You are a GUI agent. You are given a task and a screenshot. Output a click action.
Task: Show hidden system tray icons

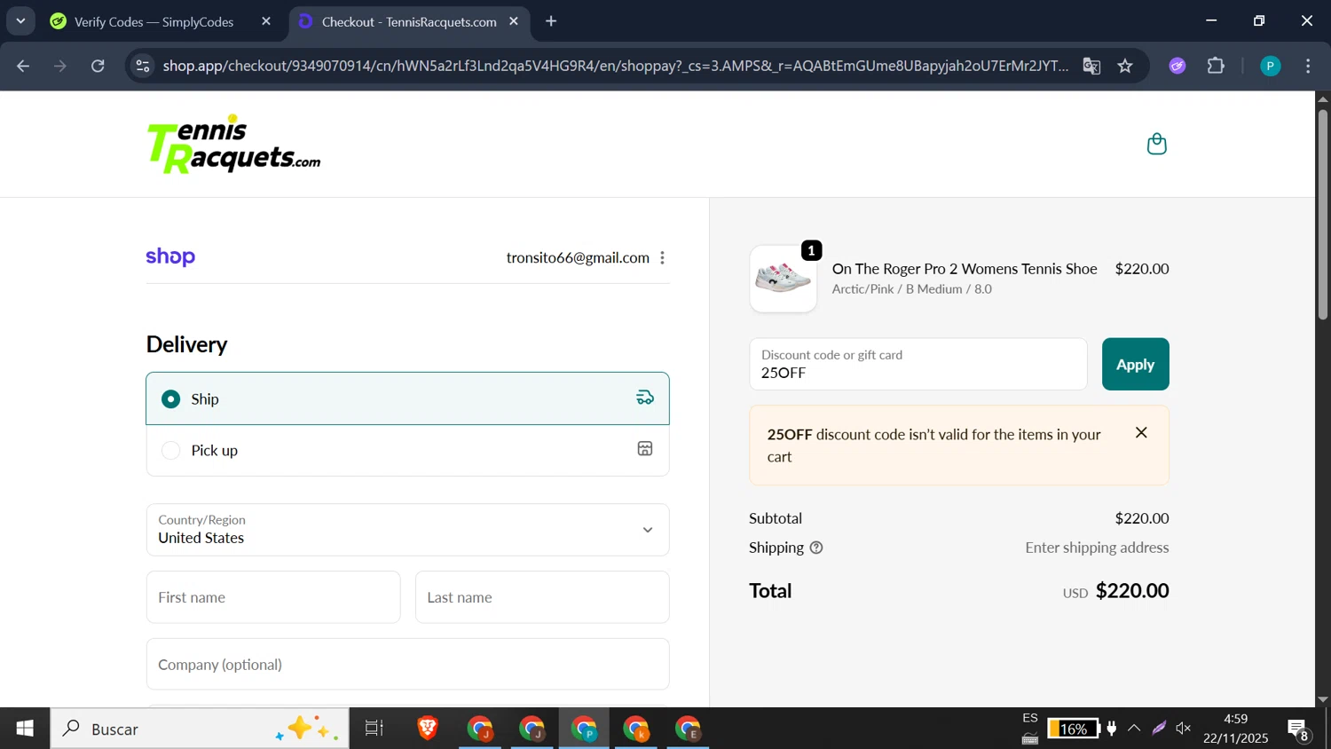pyautogui.click(x=1134, y=729)
